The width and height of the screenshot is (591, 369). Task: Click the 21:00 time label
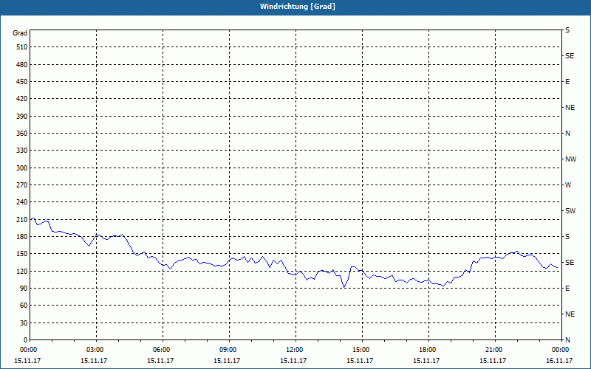point(495,349)
